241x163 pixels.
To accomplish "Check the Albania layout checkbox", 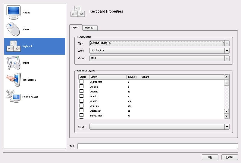I will click(81, 86).
